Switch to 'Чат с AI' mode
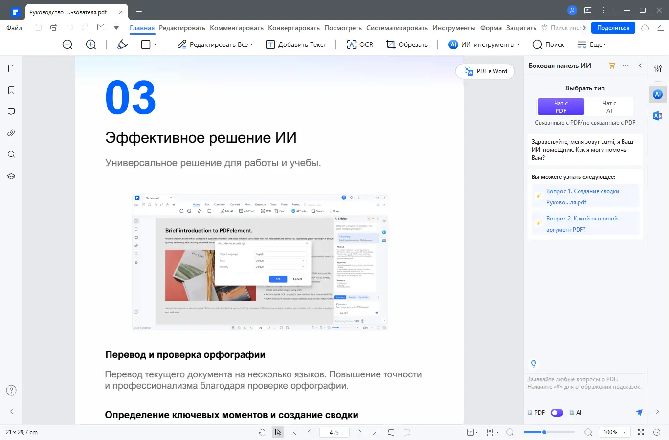The height and width of the screenshot is (440, 669). point(609,106)
